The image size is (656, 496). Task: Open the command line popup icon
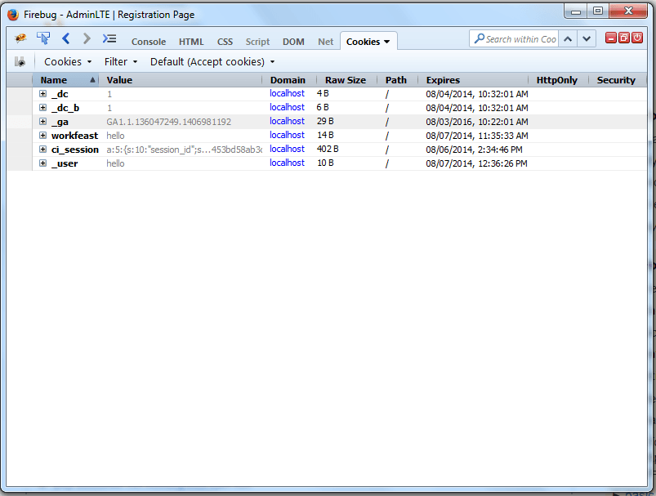click(109, 39)
